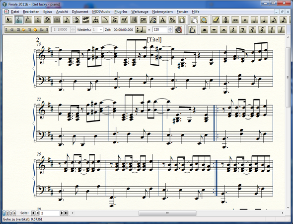Viewport: 293px width, 224px height.
Task: Select the Eraser tool
Action: (x=216, y=20)
